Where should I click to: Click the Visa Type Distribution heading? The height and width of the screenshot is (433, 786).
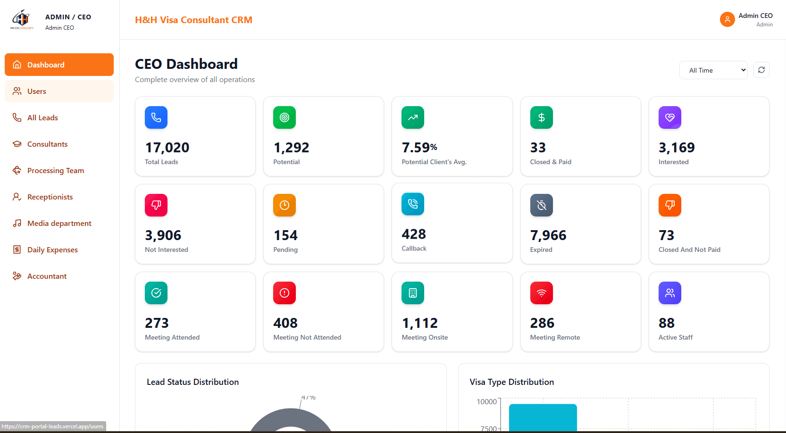512,382
